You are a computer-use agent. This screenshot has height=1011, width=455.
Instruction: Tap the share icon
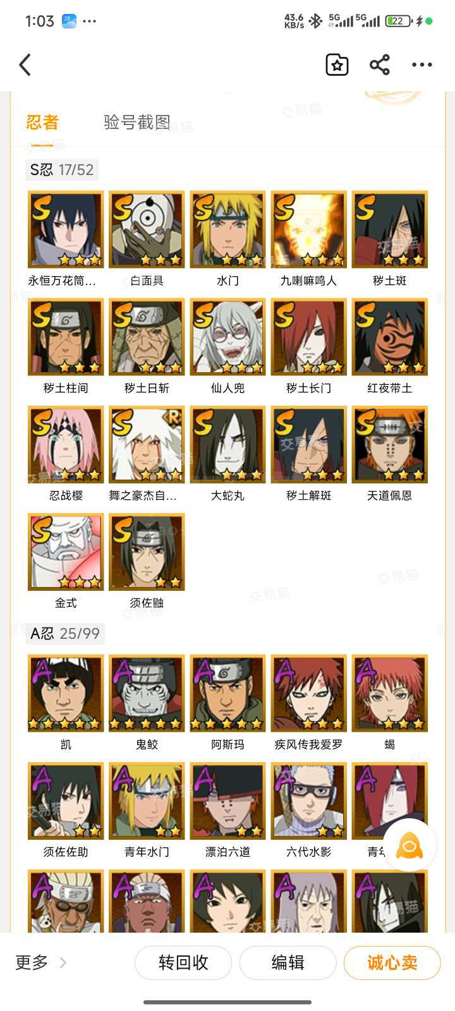[379, 64]
